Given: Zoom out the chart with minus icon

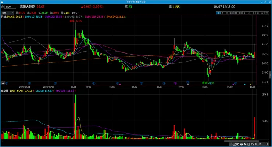Looking at the screenshot, I should pos(264,144).
